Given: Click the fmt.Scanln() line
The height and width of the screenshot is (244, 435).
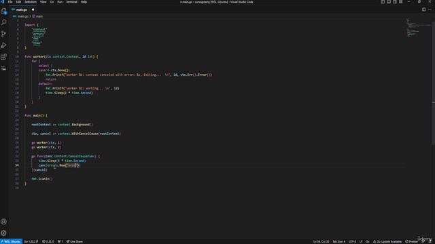Looking at the screenshot, I should pos(42,179).
